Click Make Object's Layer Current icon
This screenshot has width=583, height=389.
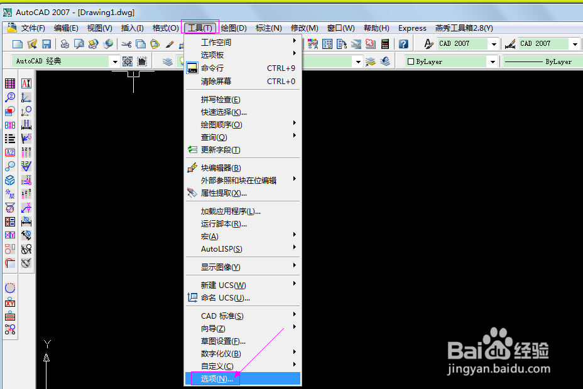click(370, 61)
